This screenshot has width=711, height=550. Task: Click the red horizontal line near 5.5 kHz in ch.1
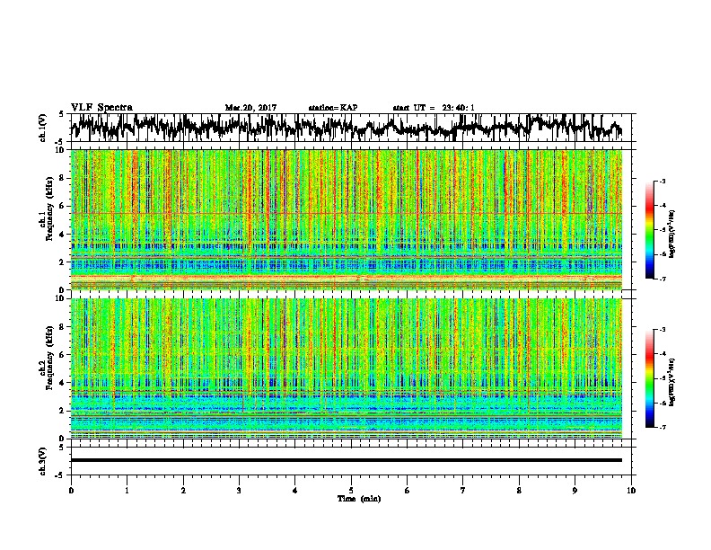point(347,214)
